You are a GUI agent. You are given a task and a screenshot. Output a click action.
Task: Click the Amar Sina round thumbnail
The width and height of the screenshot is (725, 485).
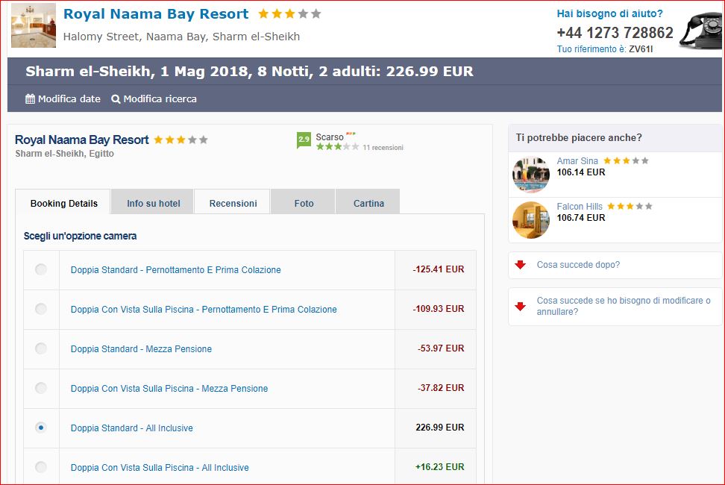531,175
